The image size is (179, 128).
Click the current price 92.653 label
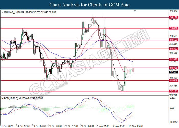(174, 72)
